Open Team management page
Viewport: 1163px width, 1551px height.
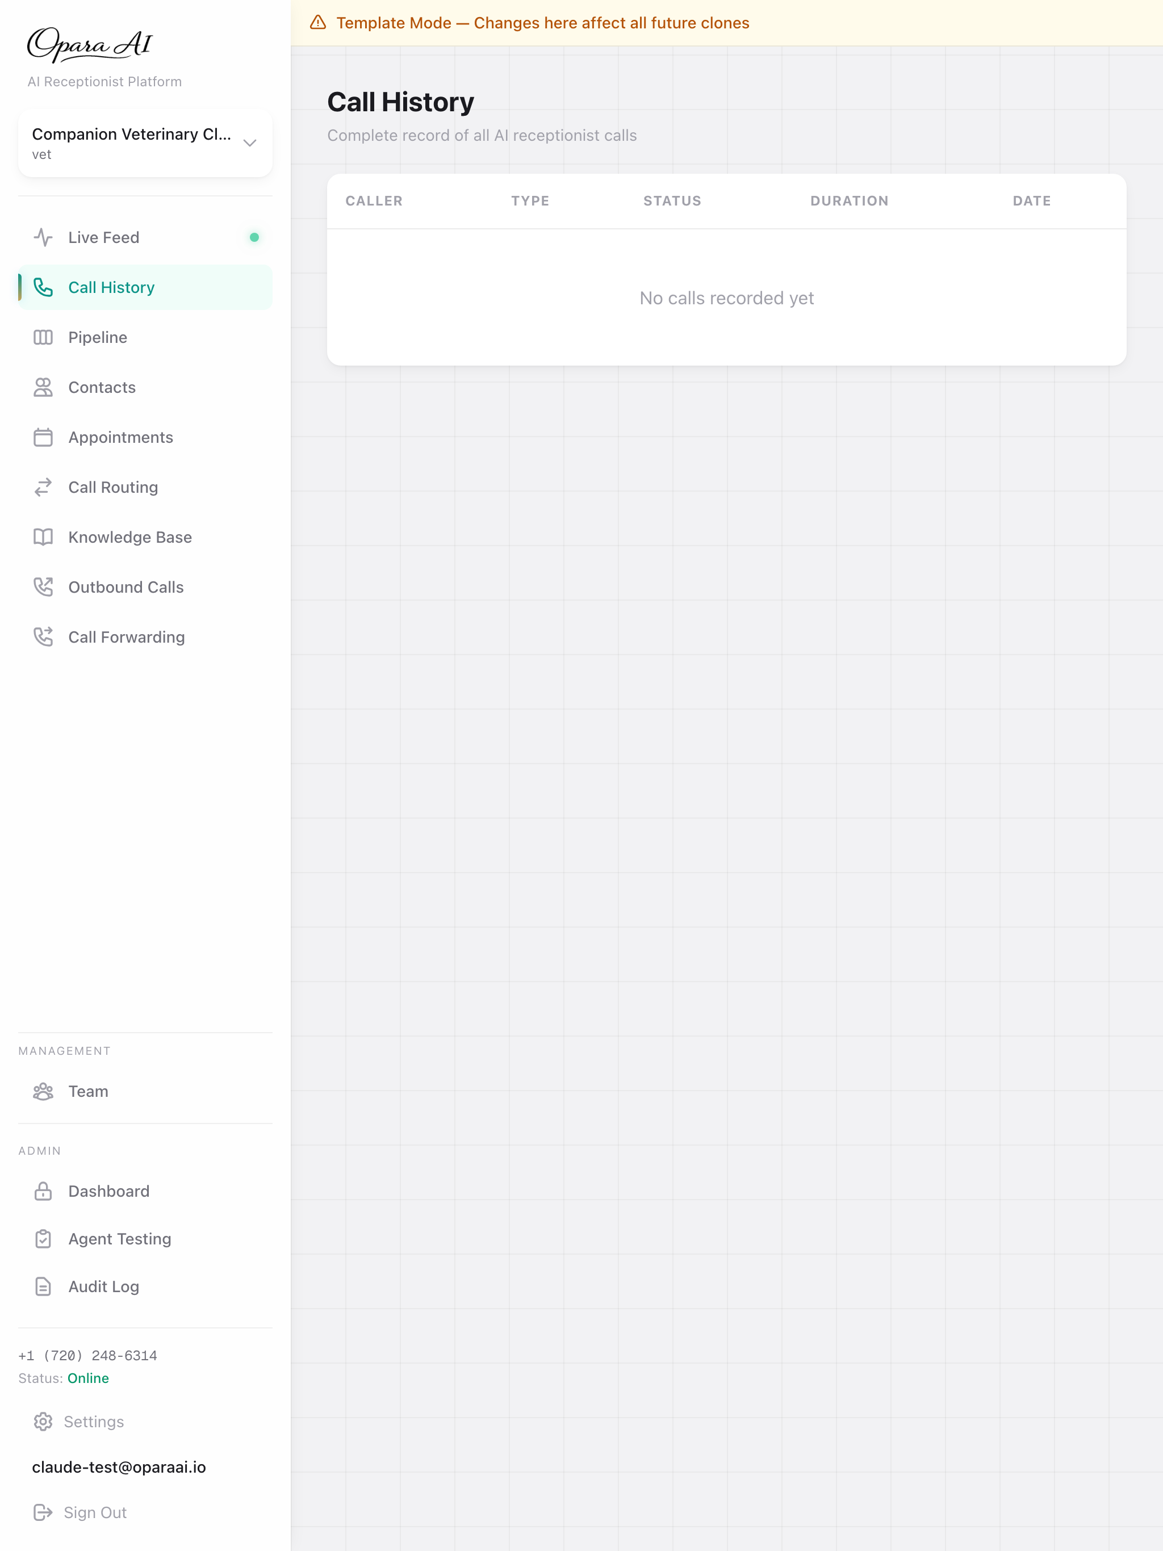coord(145,1092)
